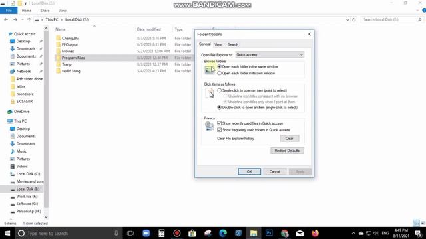
Task: Click the Type here to search box
Action: tap(68, 233)
